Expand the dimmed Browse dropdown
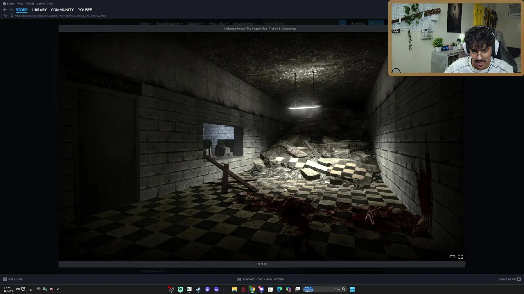This screenshot has width=524, height=294. pos(145,24)
